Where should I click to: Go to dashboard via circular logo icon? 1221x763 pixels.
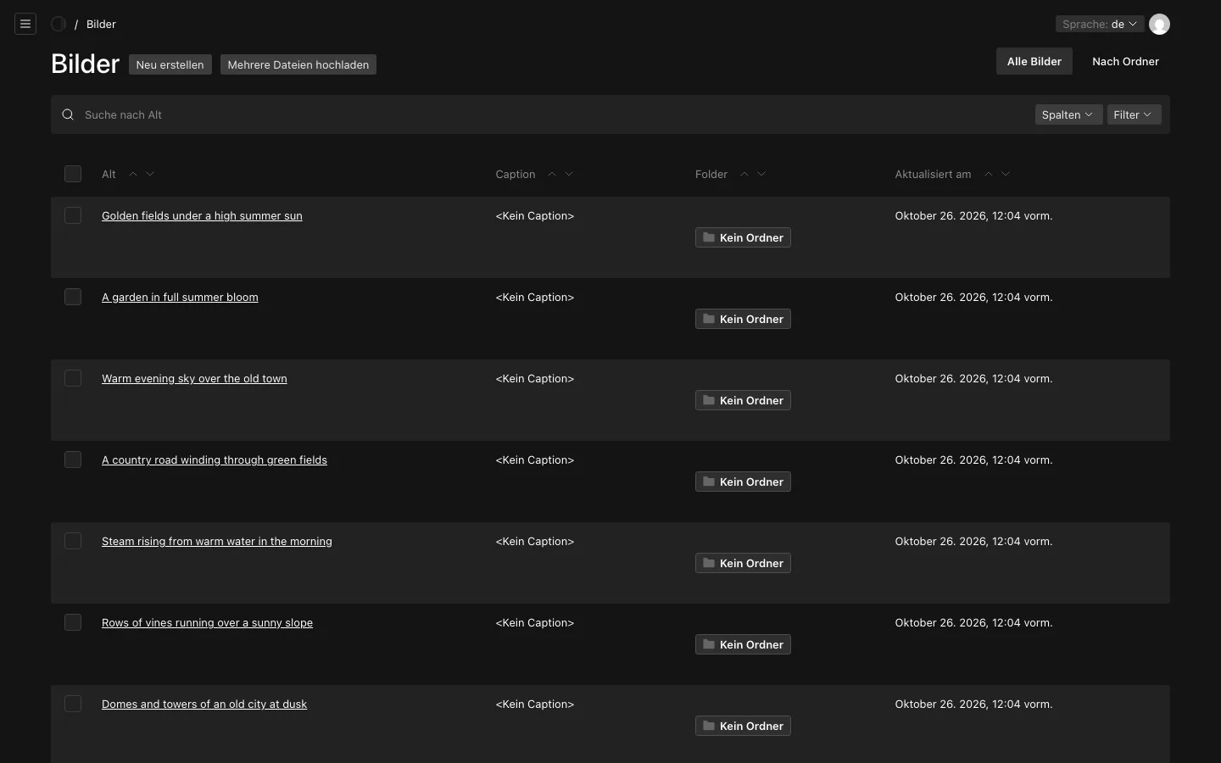tap(59, 24)
